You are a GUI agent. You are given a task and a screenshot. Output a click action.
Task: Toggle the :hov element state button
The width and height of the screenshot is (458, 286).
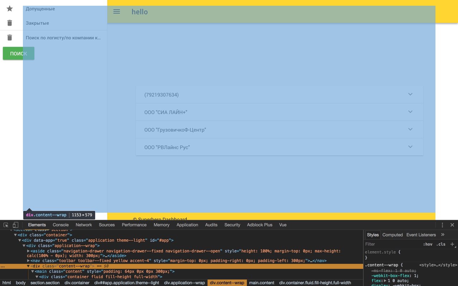tap(428, 244)
